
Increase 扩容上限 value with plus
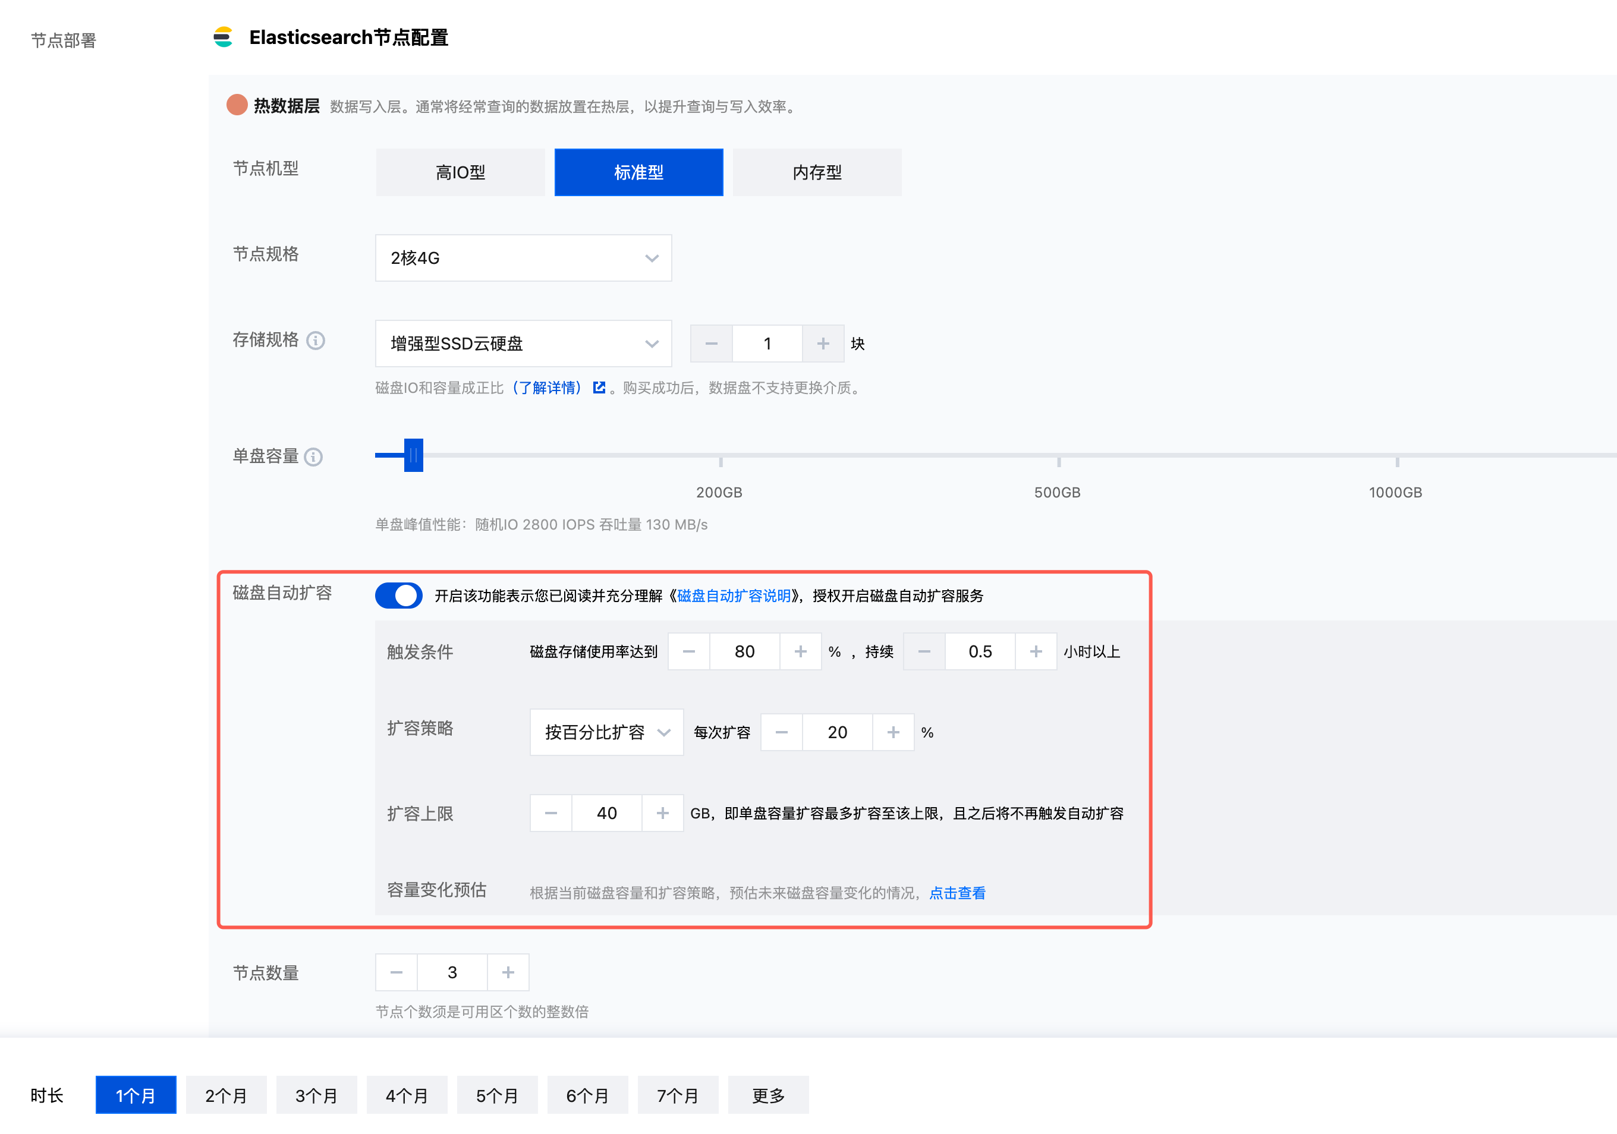pyautogui.click(x=662, y=813)
